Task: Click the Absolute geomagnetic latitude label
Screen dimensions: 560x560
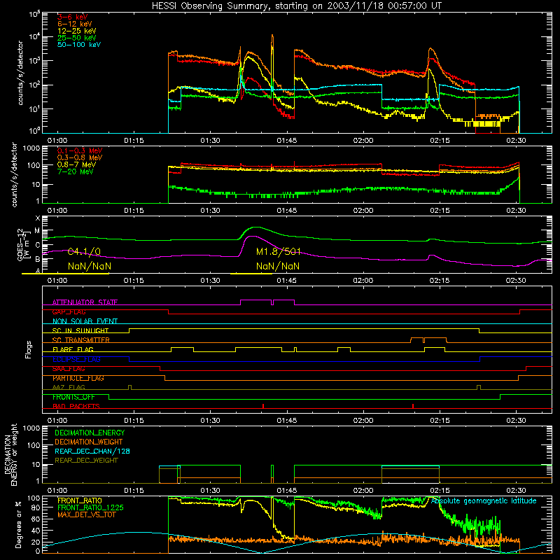Action: 484,500
